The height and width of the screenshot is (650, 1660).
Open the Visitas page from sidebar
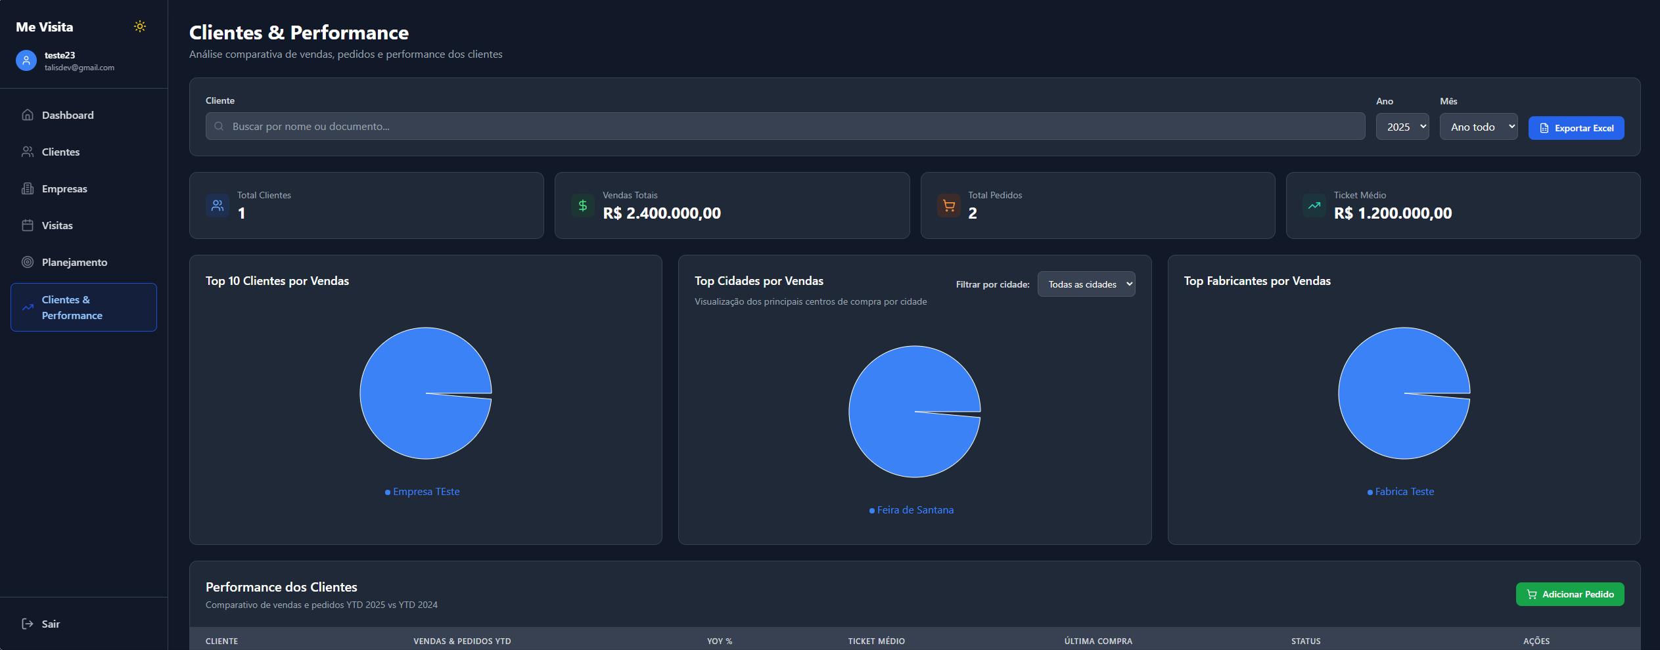tap(57, 225)
